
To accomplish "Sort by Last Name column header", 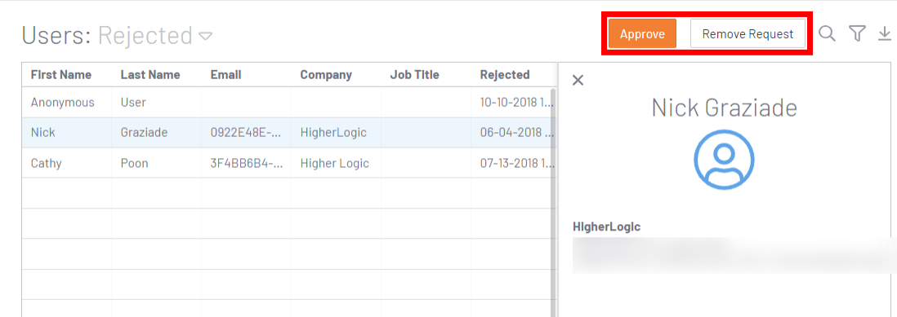I will 150,75.
